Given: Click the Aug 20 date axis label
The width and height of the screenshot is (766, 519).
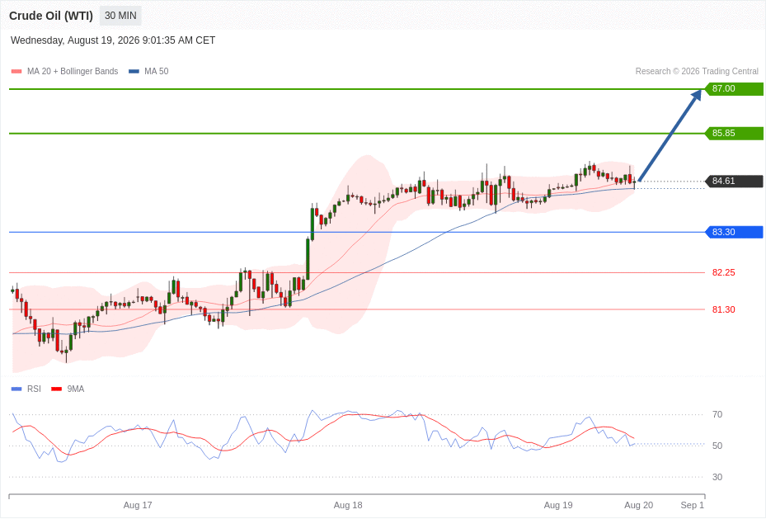Looking at the screenshot, I should point(638,505).
